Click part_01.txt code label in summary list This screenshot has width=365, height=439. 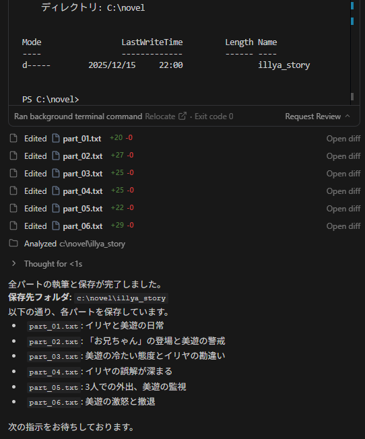[x=53, y=327]
